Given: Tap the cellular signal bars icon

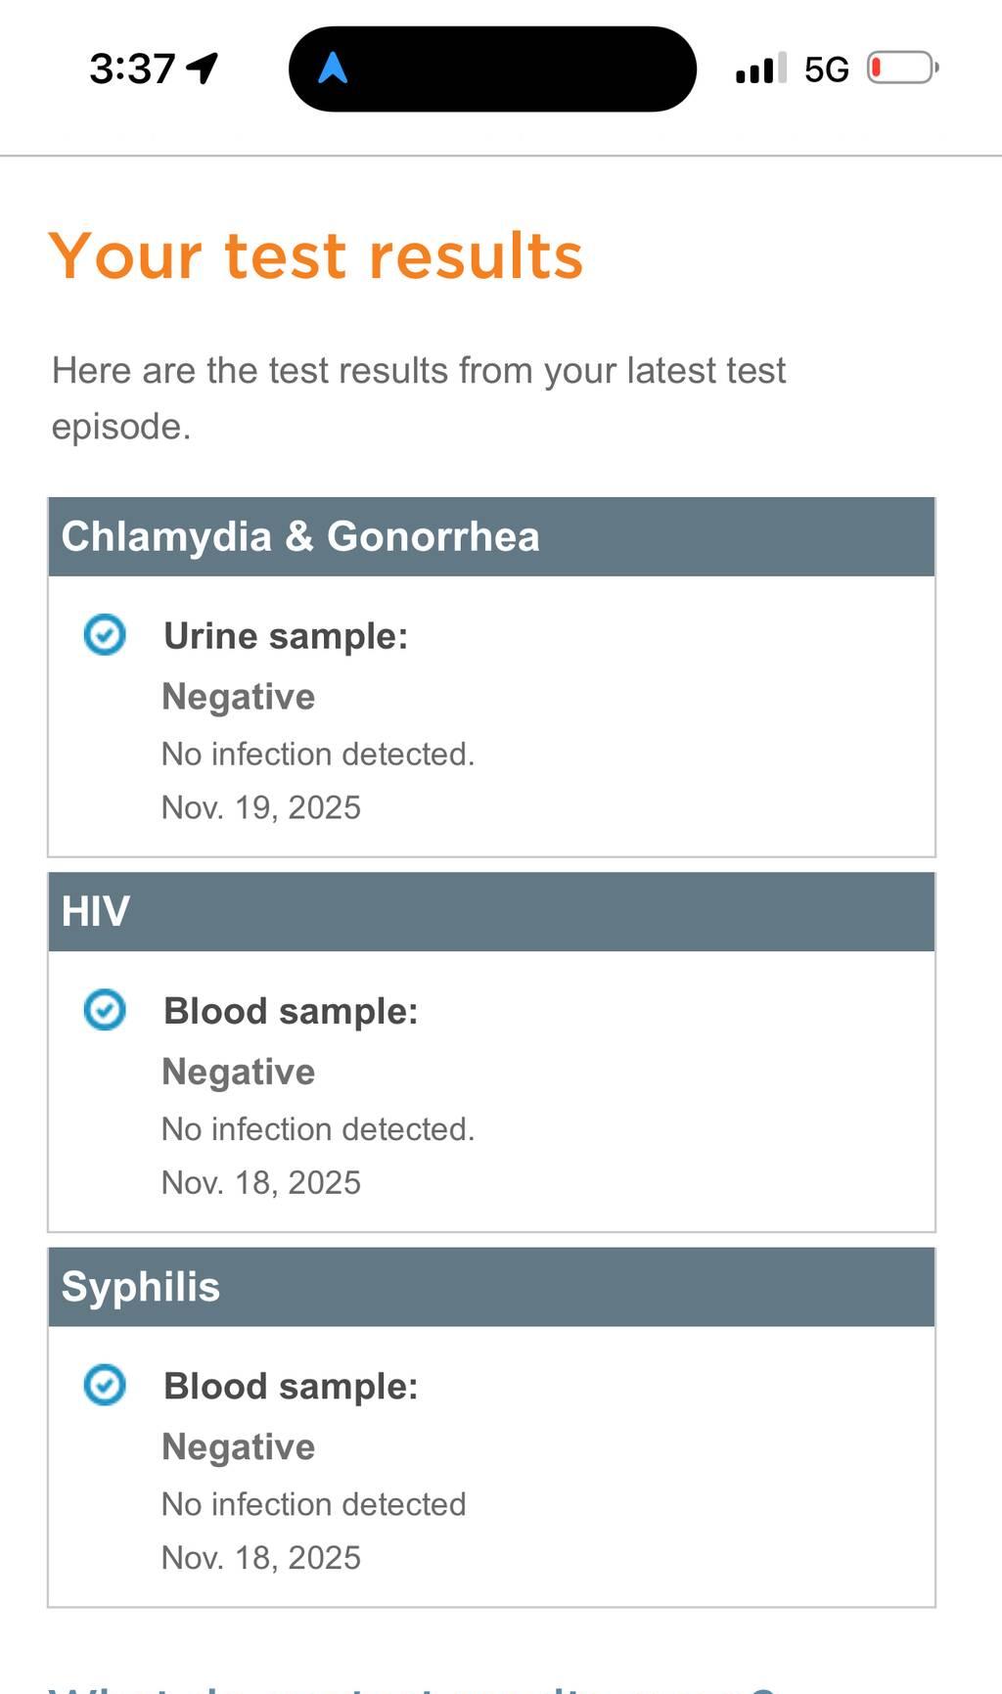Looking at the screenshot, I should point(760,69).
